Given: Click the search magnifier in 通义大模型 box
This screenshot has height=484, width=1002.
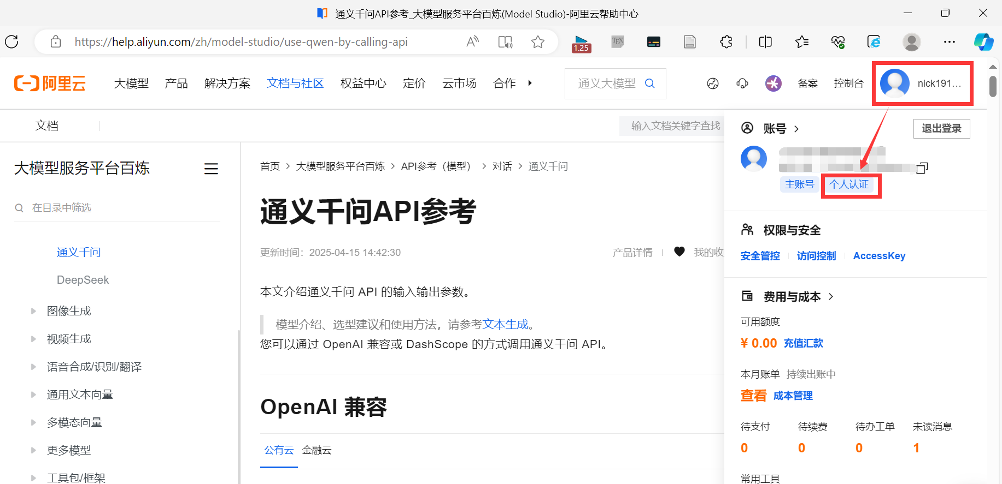Looking at the screenshot, I should tap(649, 83).
